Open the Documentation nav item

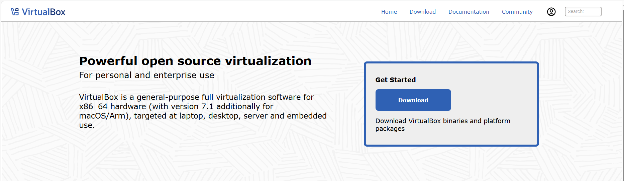[x=469, y=12]
